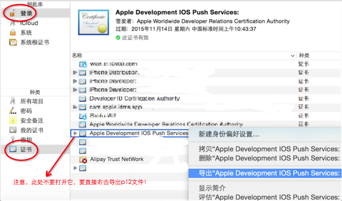Click the Alipay Trust NetWork invalid certificate icon
342x201 pixels.
(83, 160)
